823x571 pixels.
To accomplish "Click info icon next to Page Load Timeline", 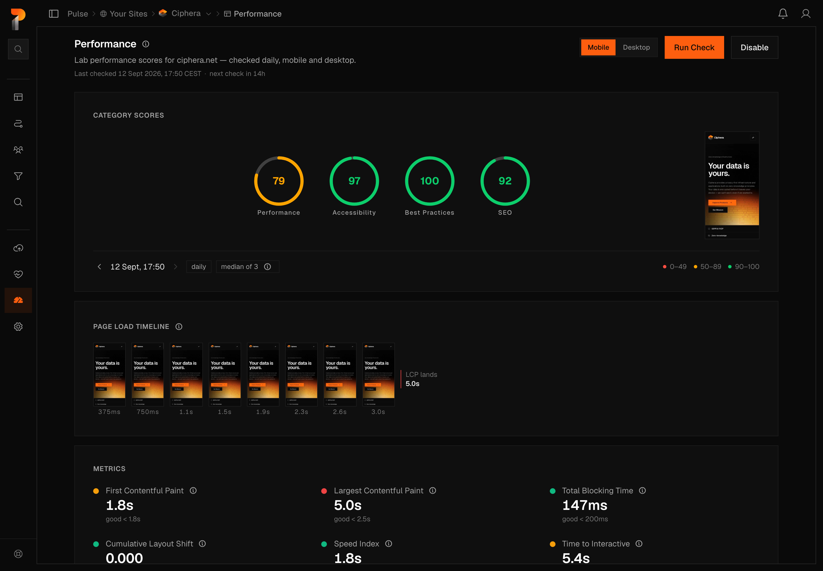I will [179, 327].
